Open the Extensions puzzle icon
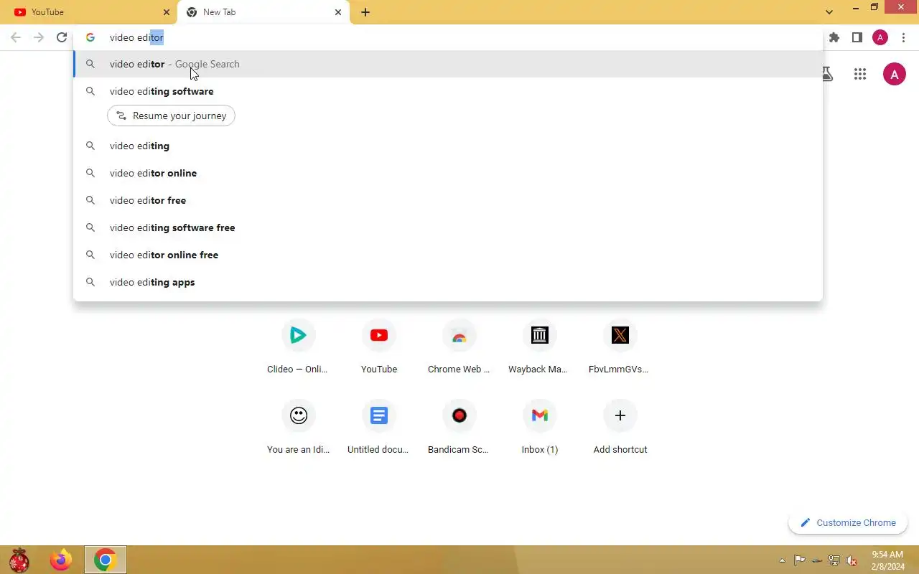Image resolution: width=919 pixels, height=574 pixels. [834, 37]
